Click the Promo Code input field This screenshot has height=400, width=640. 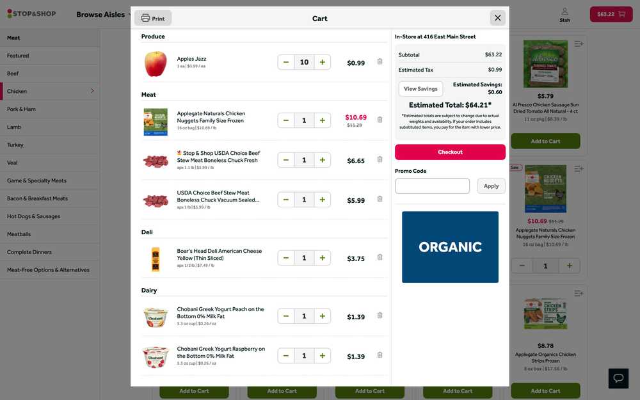pos(432,186)
